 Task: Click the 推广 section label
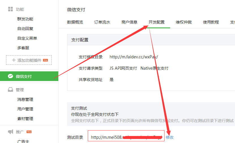click(20, 132)
